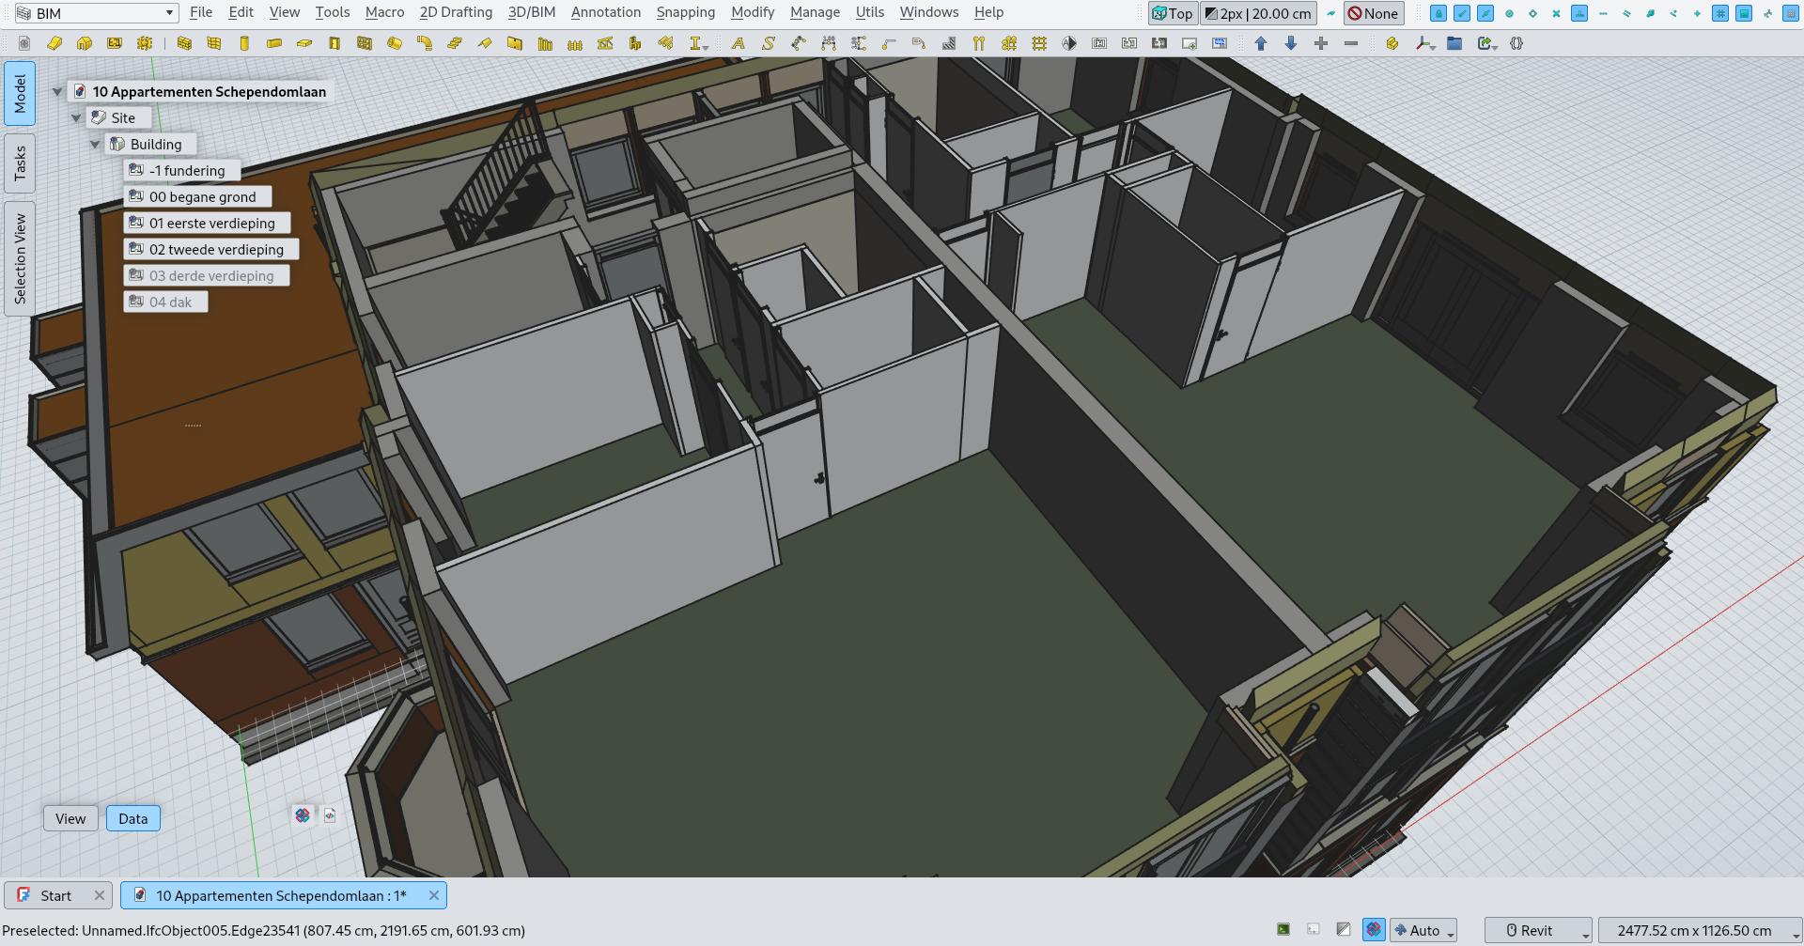Select the Wall tool
The height and width of the screenshot is (946, 1804).
click(x=184, y=43)
